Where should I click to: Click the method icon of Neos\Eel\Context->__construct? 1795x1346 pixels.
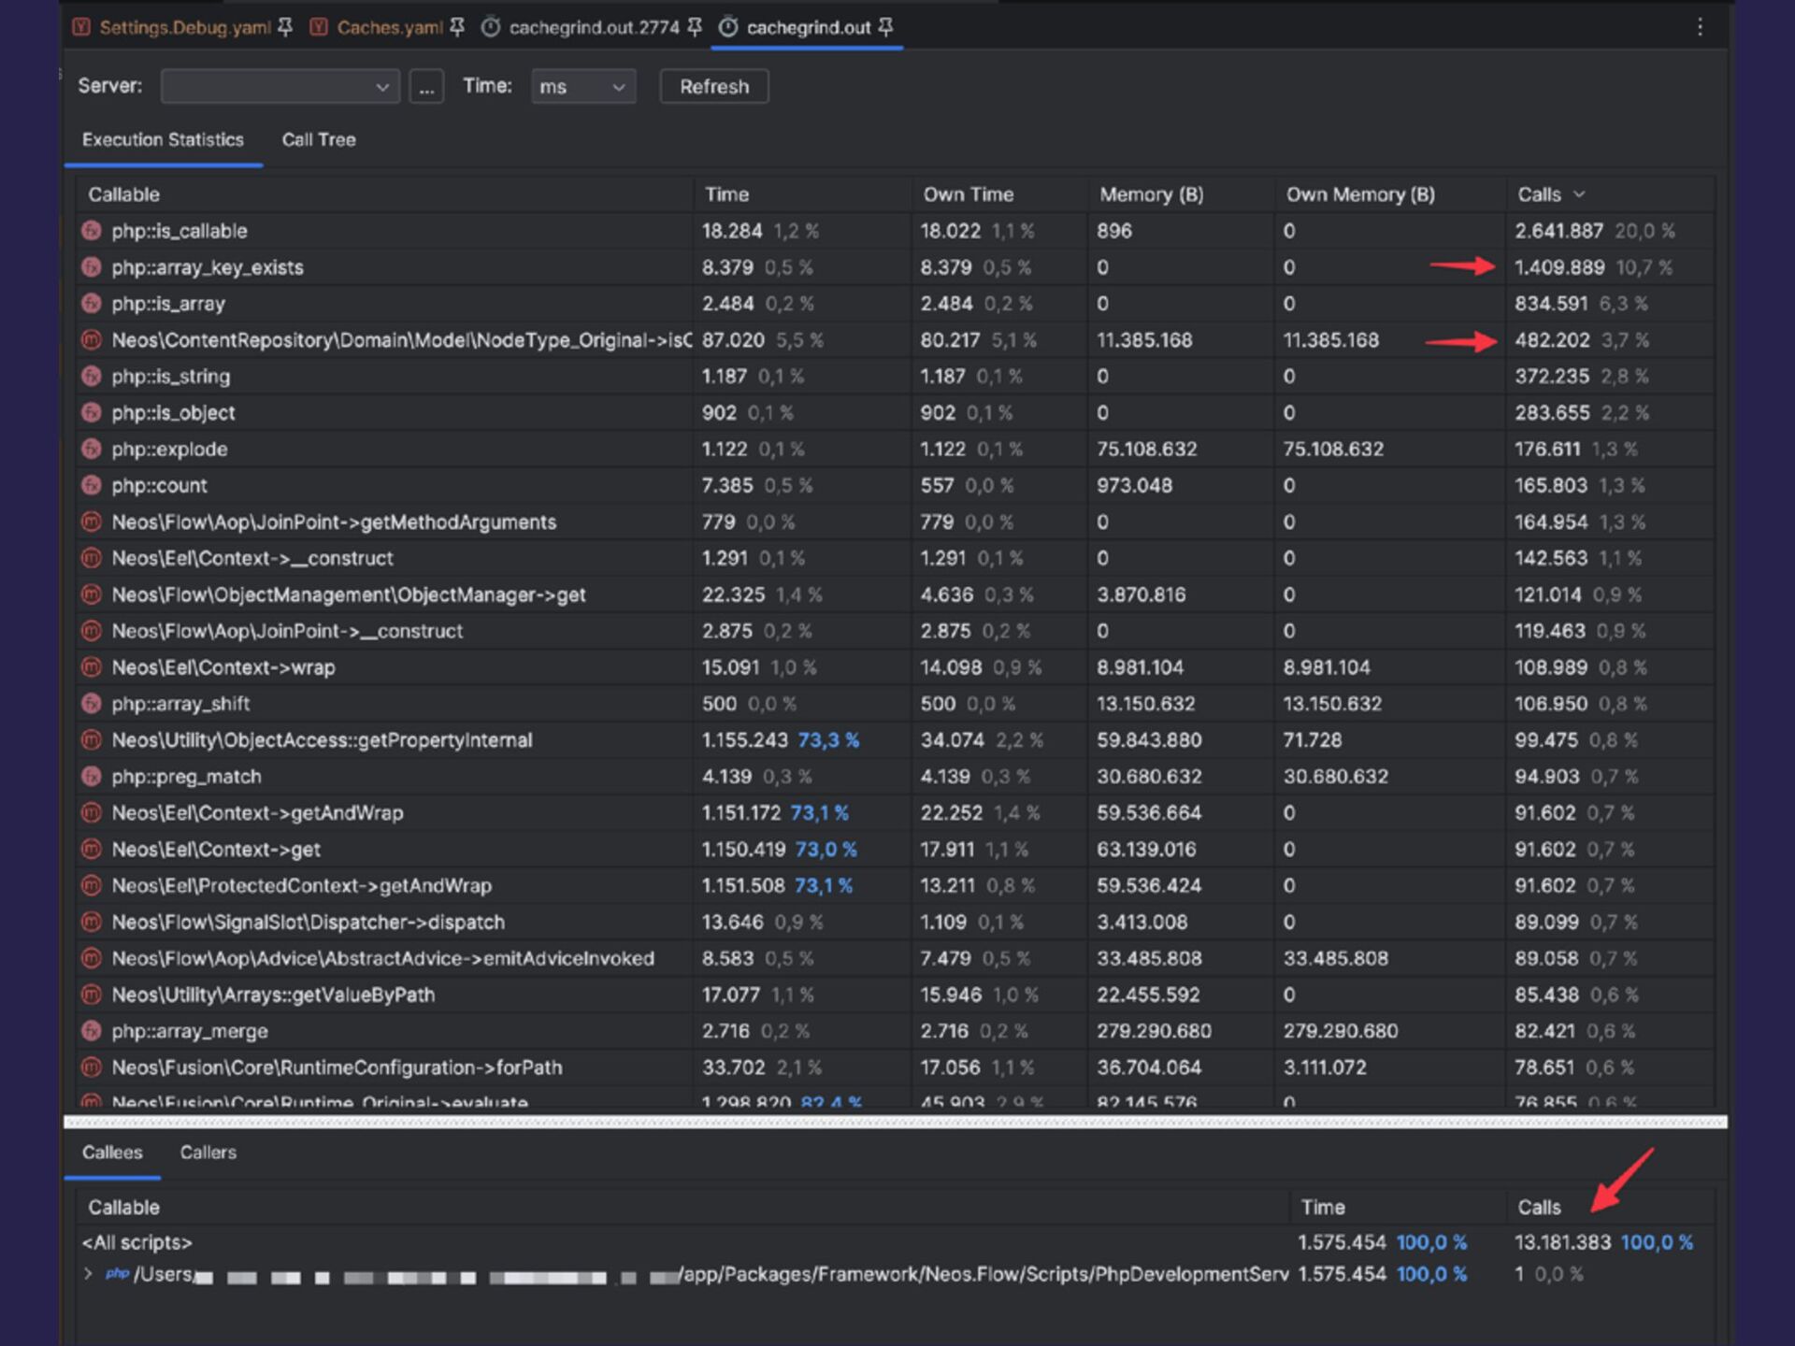pyautogui.click(x=91, y=558)
